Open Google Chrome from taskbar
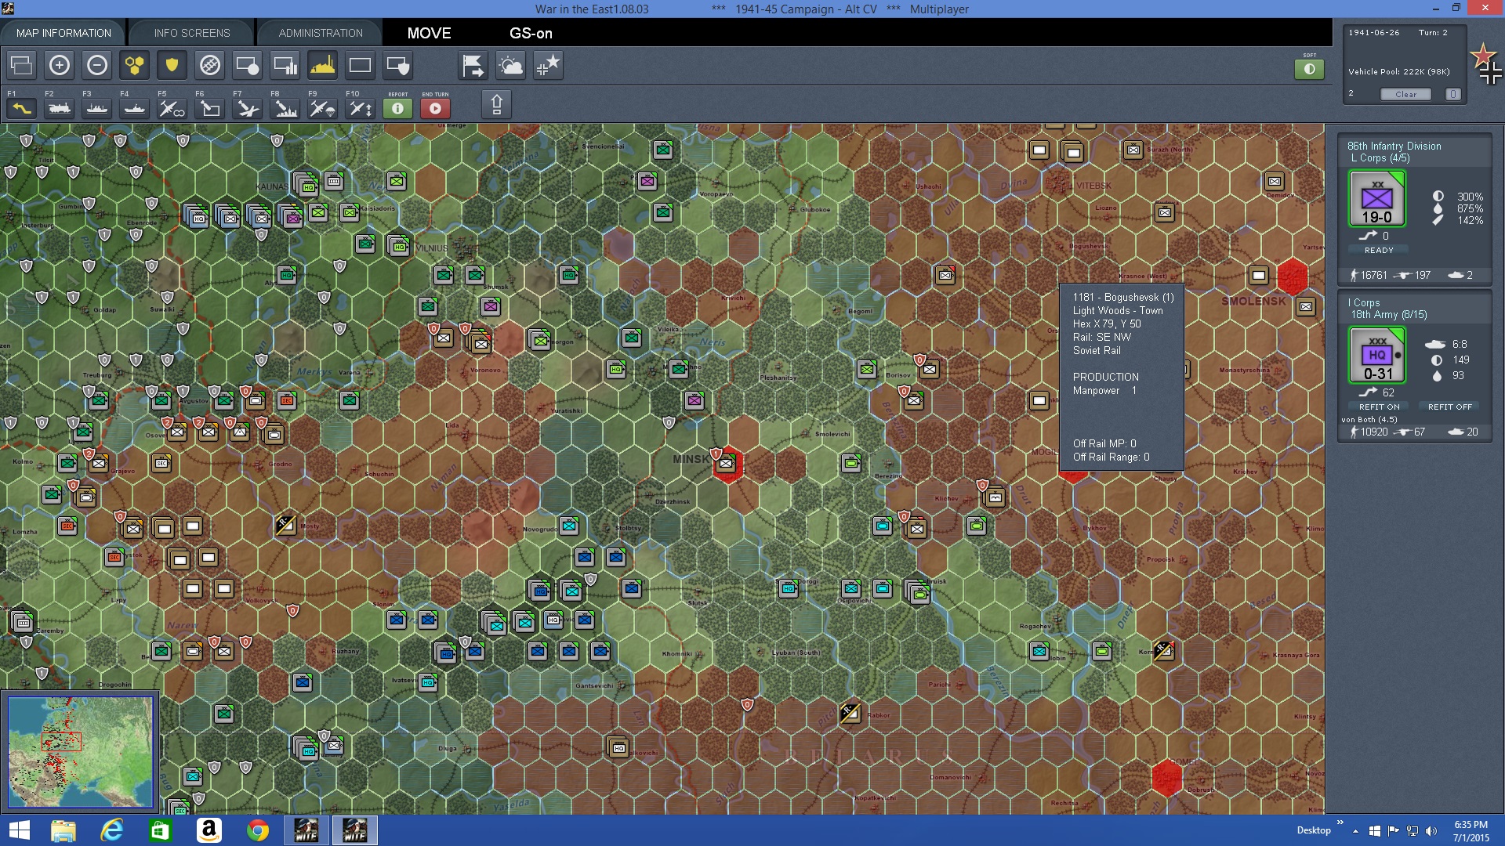 point(257,830)
